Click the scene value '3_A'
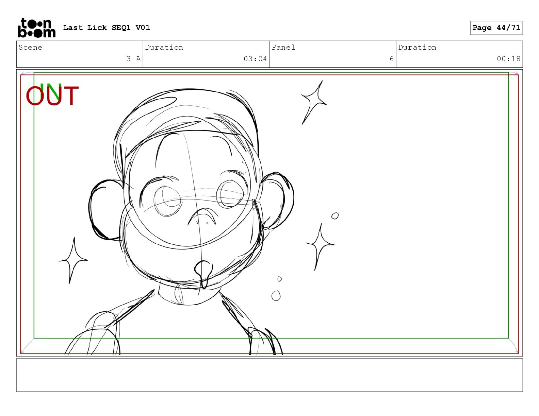Screen dimensions: 539x416 point(133,59)
